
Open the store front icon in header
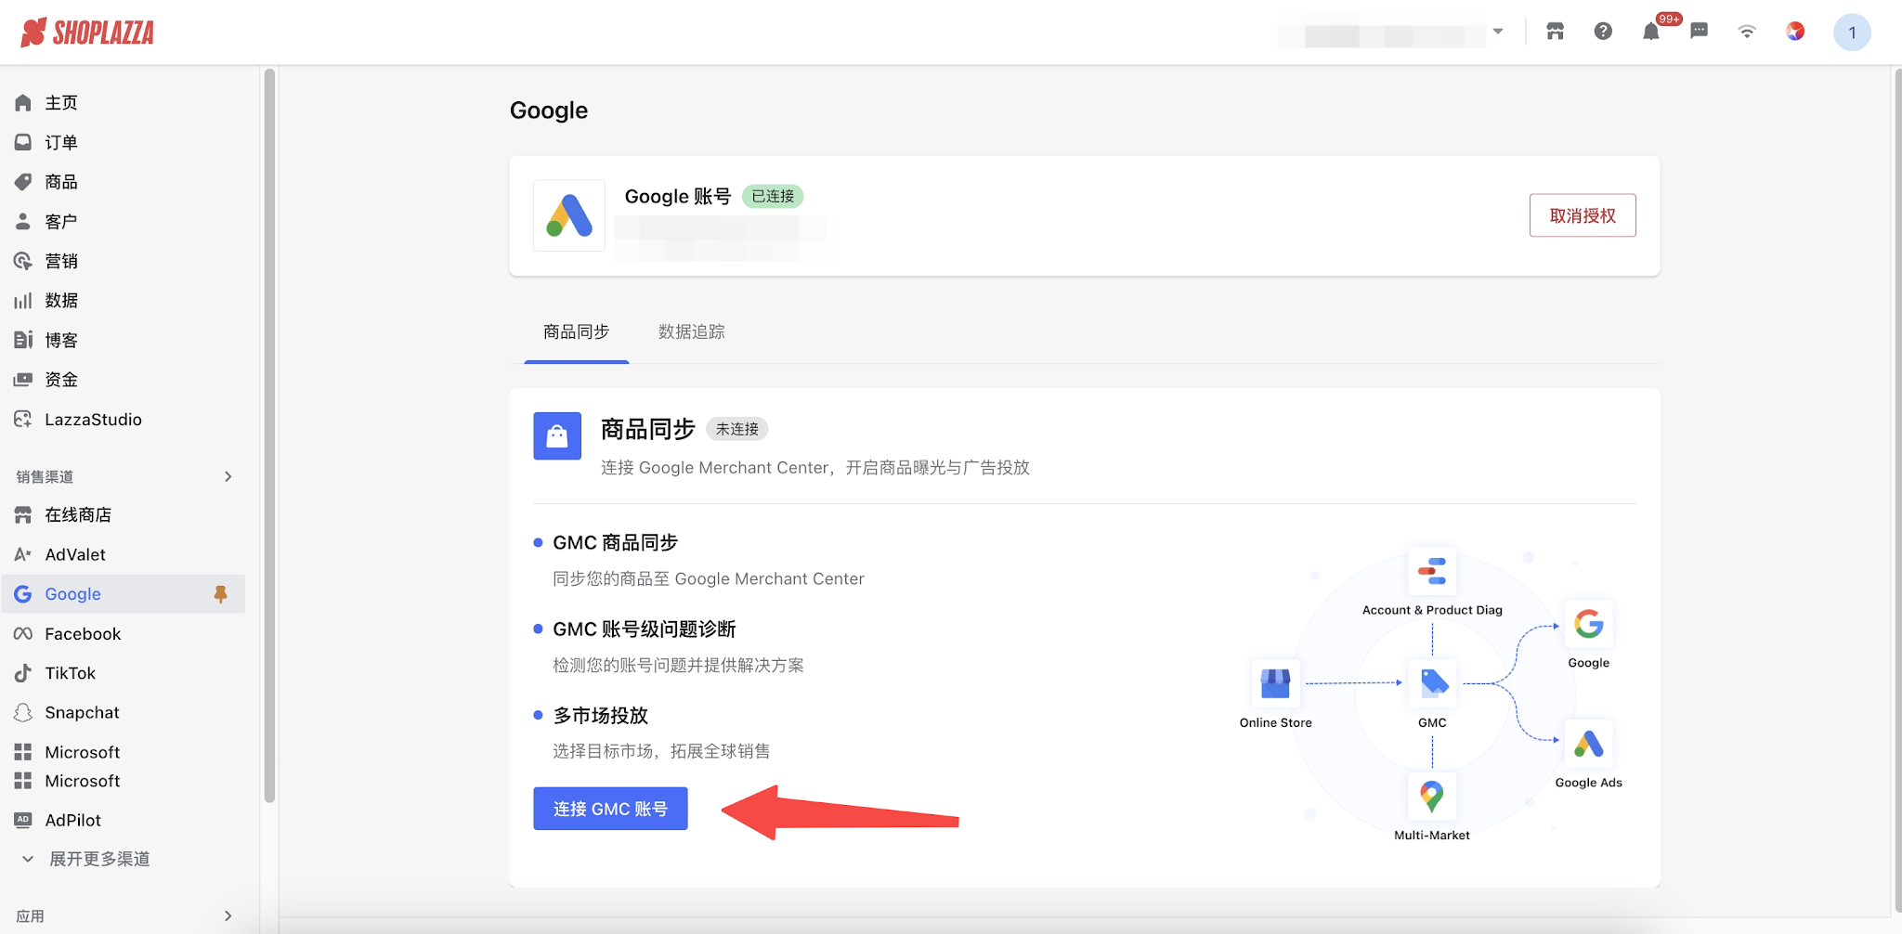coord(1555,32)
